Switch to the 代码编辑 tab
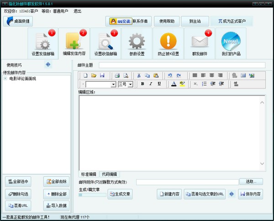Image resolution: width=274 pixels, height=221 pixels. [x=109, y=174]
